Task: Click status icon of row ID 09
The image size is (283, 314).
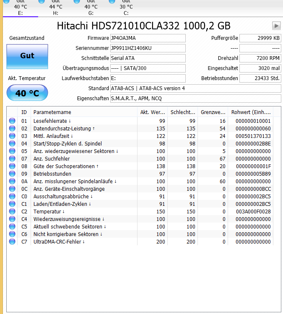Action: tap(12, 174)
